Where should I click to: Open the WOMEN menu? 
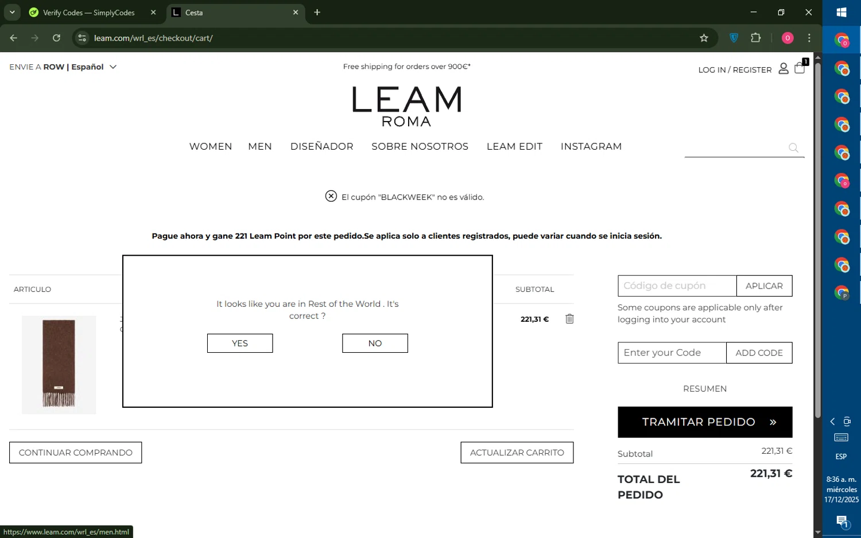point(211,146)
